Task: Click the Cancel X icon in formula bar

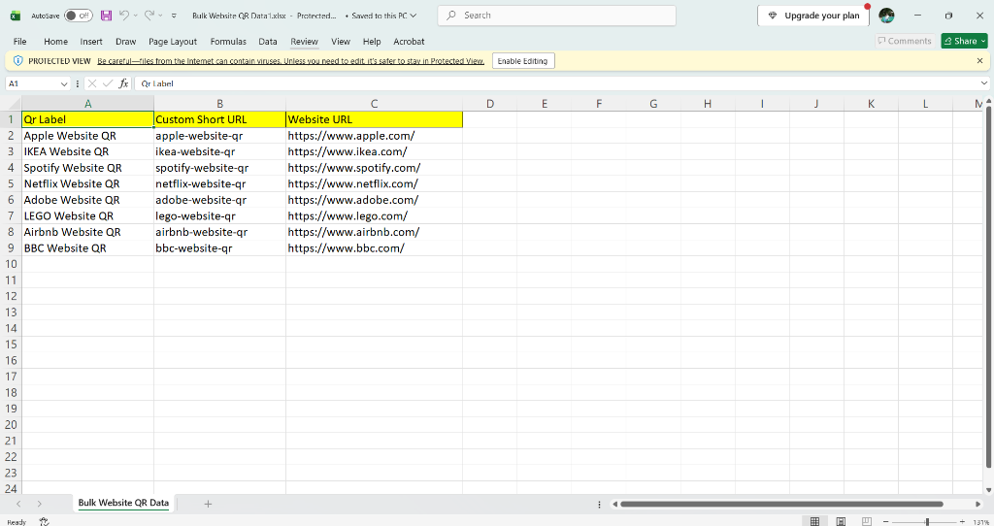Action: [x=92, y=83]
